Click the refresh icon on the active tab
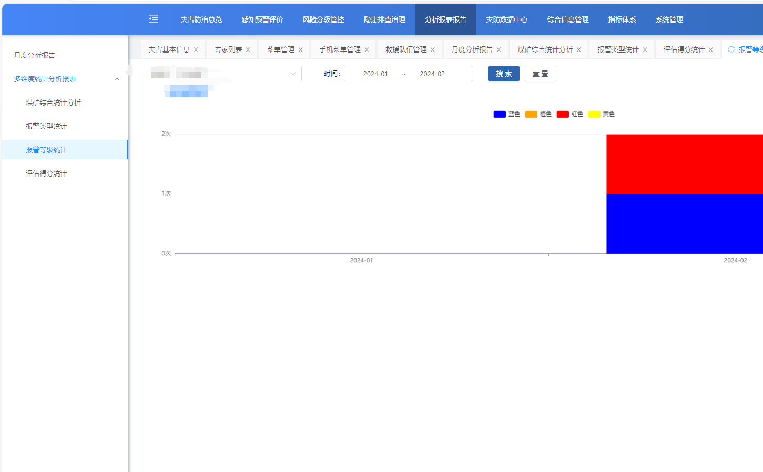 point(731,49)
